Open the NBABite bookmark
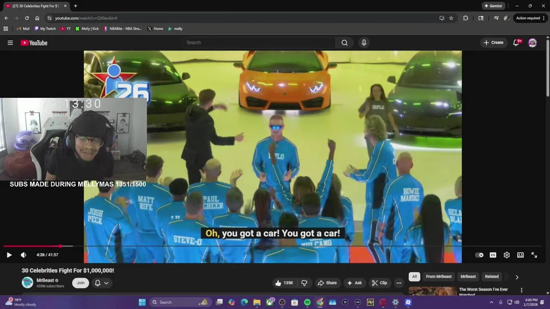The image size is (550, 309). point(122,29)
